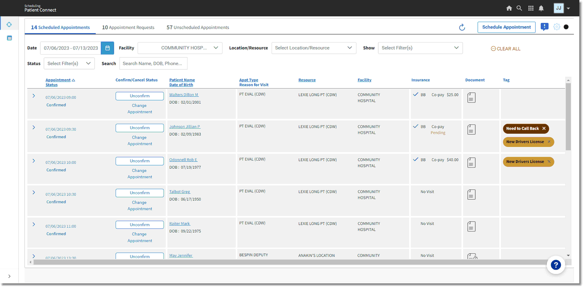Screen dimensions: 583x287
Task: Change Appointment for Raiter Mark
Action: [x=140, y=237]
